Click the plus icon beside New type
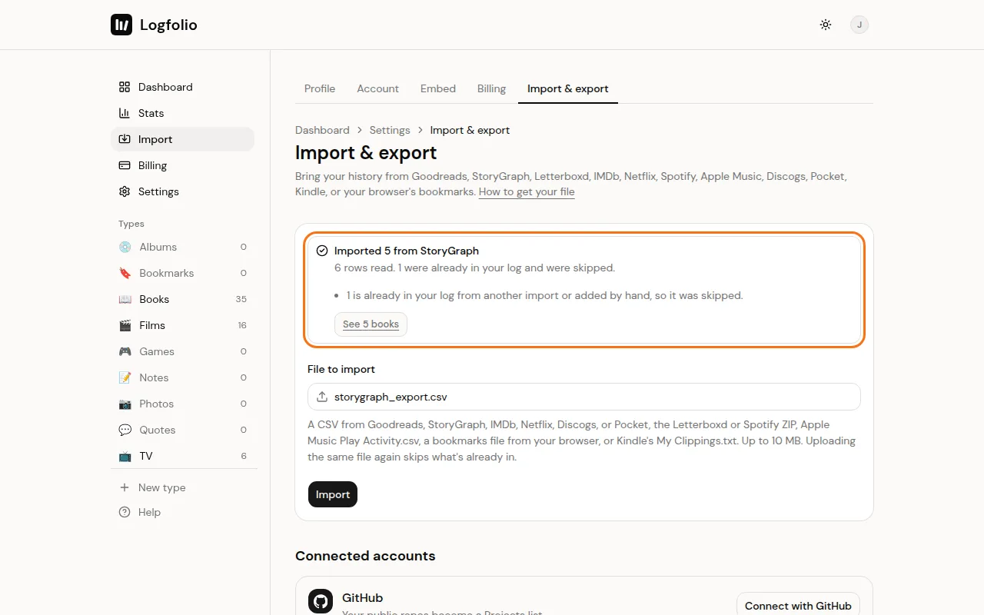 (125, 487)
